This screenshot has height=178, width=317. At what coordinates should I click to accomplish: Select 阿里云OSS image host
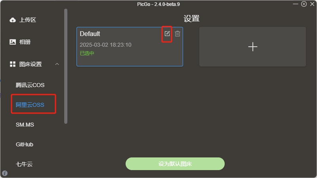tap(30, 105)
